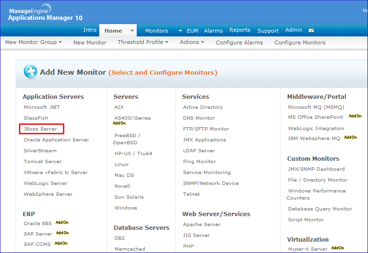This screenshot has height=253, width=368.
Task: Click AddOn badge beside SAP CCMS
Action: click(61, 243)
